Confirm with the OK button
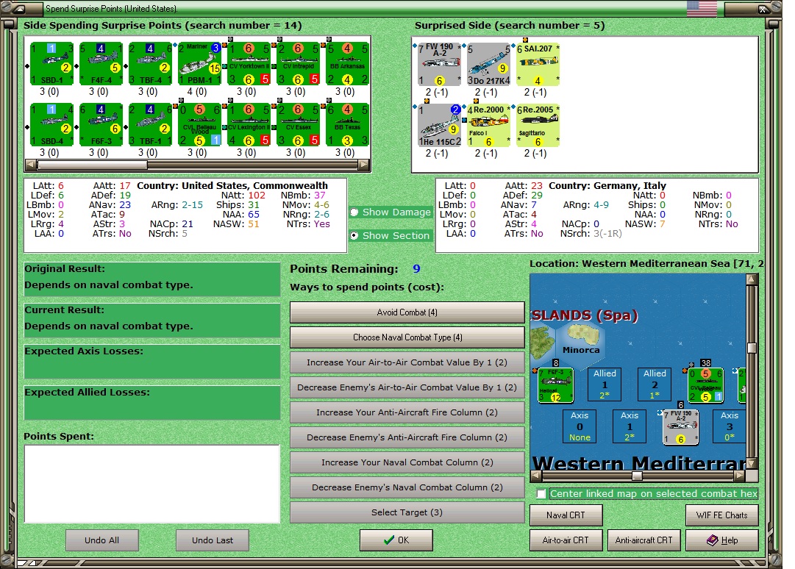Image resolution: width=795 pixels, height=569 pixels. point(396,540)
